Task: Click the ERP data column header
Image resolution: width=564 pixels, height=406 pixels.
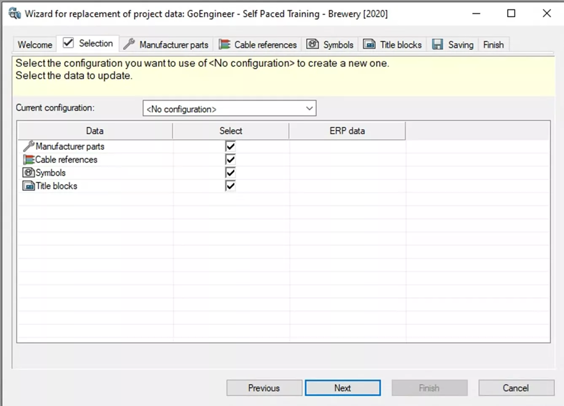Action: (347, 131)
